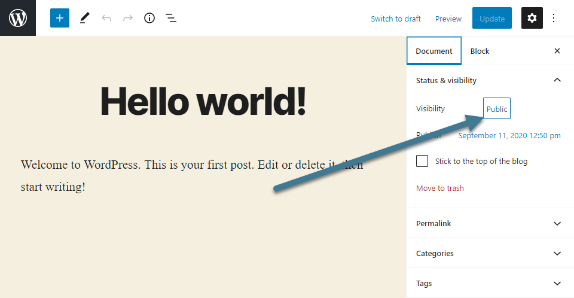The image size is (574, 298).
Task: Close the settings sidebar with X
Action: pos(557,51)
